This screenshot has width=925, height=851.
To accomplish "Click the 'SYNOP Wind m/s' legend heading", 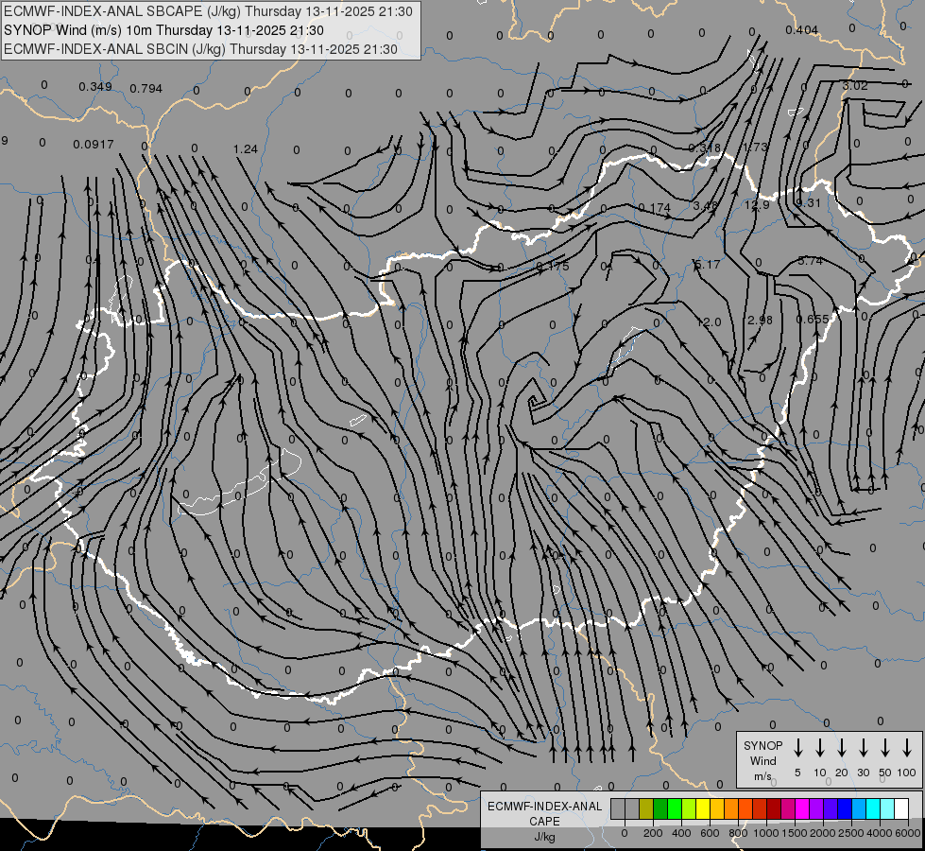I will [x=762, y=760].
